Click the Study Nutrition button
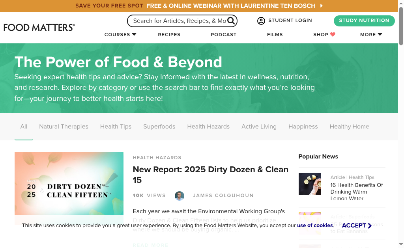Screen dimensions: 404x248 click(x=364, y=21)
